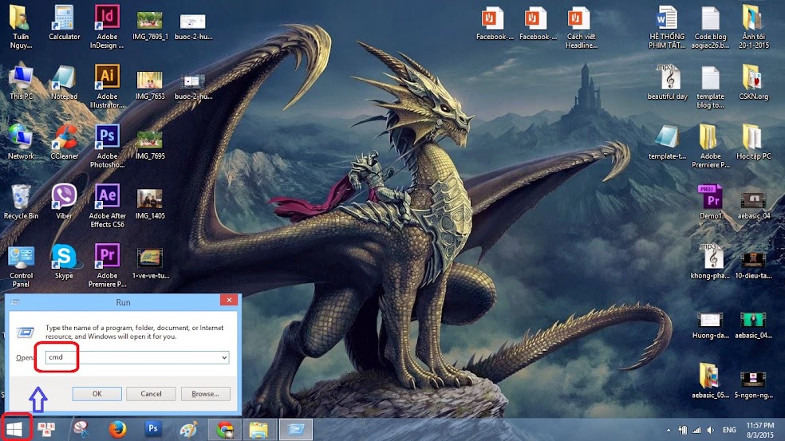Screen dimensions: 785x441
Task: Focus the Open text field containing cmd
Action: (x=137, y=357)
